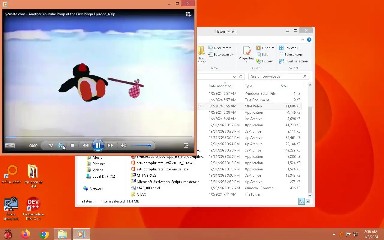This screenshot has width=384, height=240.
Task: Pause the Pingu video
Action: point(98,145)
